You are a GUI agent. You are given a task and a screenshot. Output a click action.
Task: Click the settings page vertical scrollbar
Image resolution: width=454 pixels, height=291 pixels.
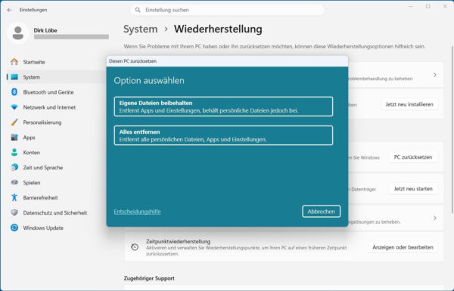(452, 129)
